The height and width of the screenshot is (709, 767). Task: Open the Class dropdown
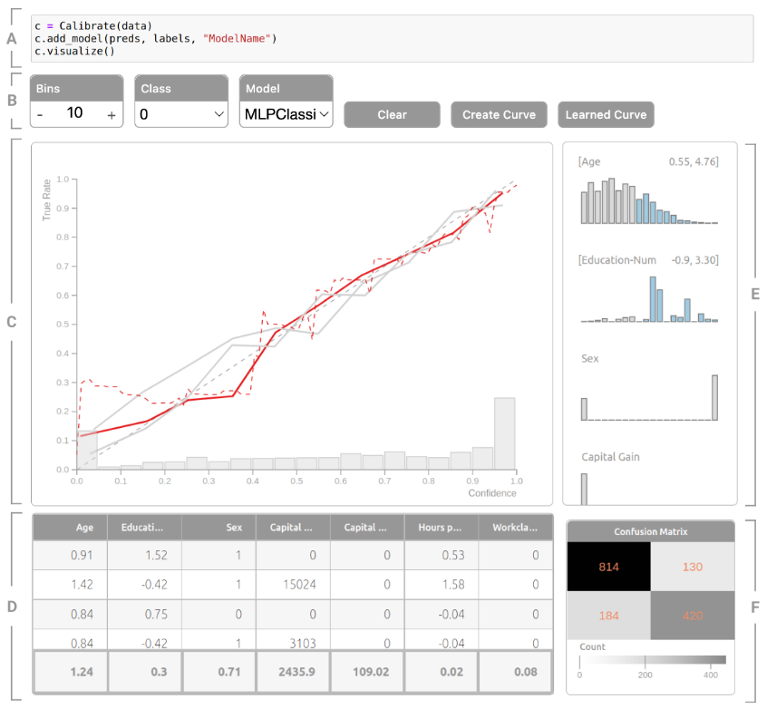tap(181, 114)
